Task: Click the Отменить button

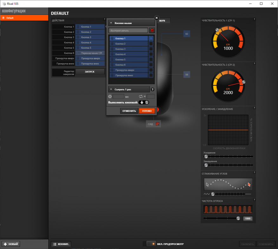Action: tap(129, 111)
